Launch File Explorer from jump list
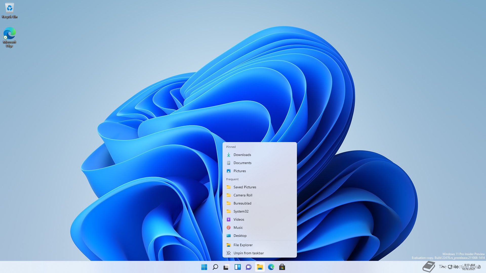486x273 pixels. click(x=259, y=245)
